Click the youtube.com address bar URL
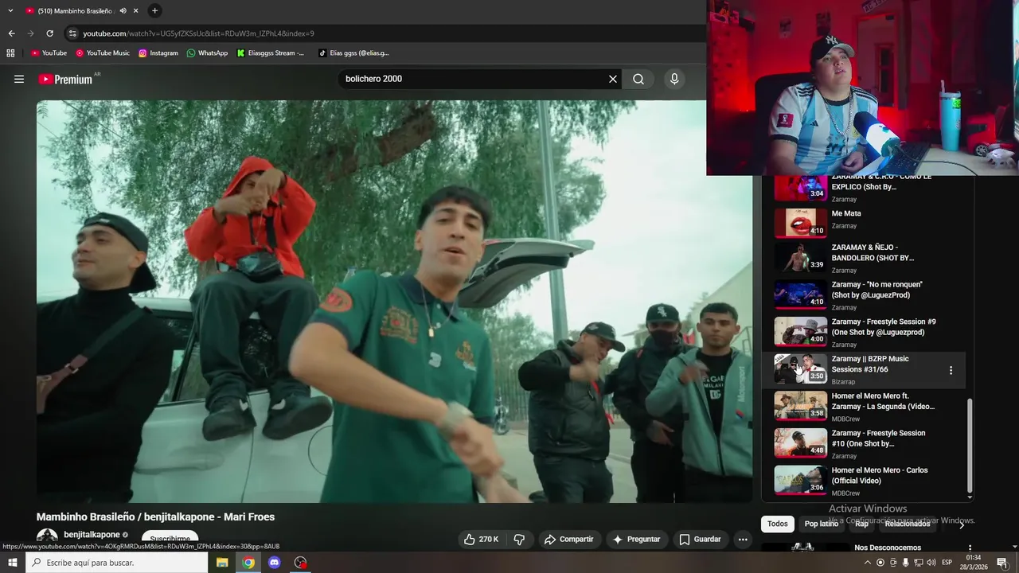 [198, 33]
